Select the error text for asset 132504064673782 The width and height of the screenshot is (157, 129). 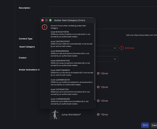(x=70, y=63)
